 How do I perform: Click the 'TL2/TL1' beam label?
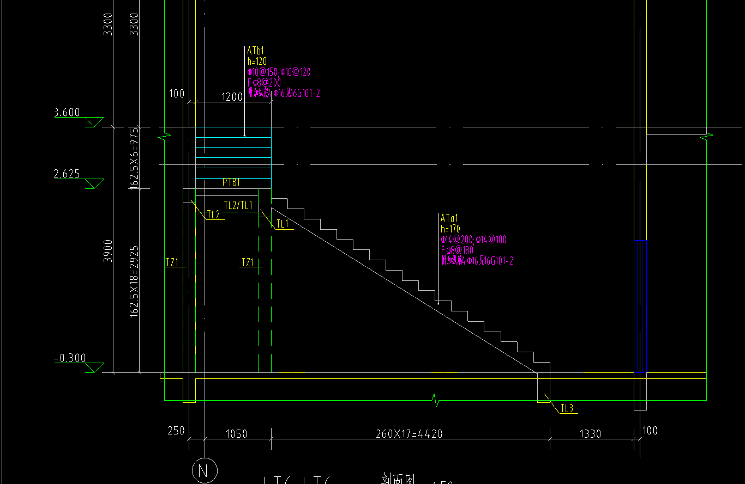(238, 205)
